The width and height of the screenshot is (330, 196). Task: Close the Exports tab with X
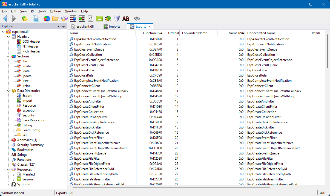click(x=149, y=27)
